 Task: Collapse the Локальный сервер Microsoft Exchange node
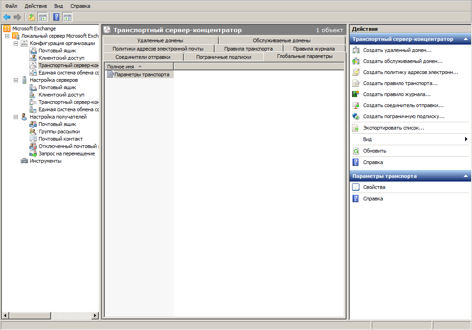click(7, 36)
